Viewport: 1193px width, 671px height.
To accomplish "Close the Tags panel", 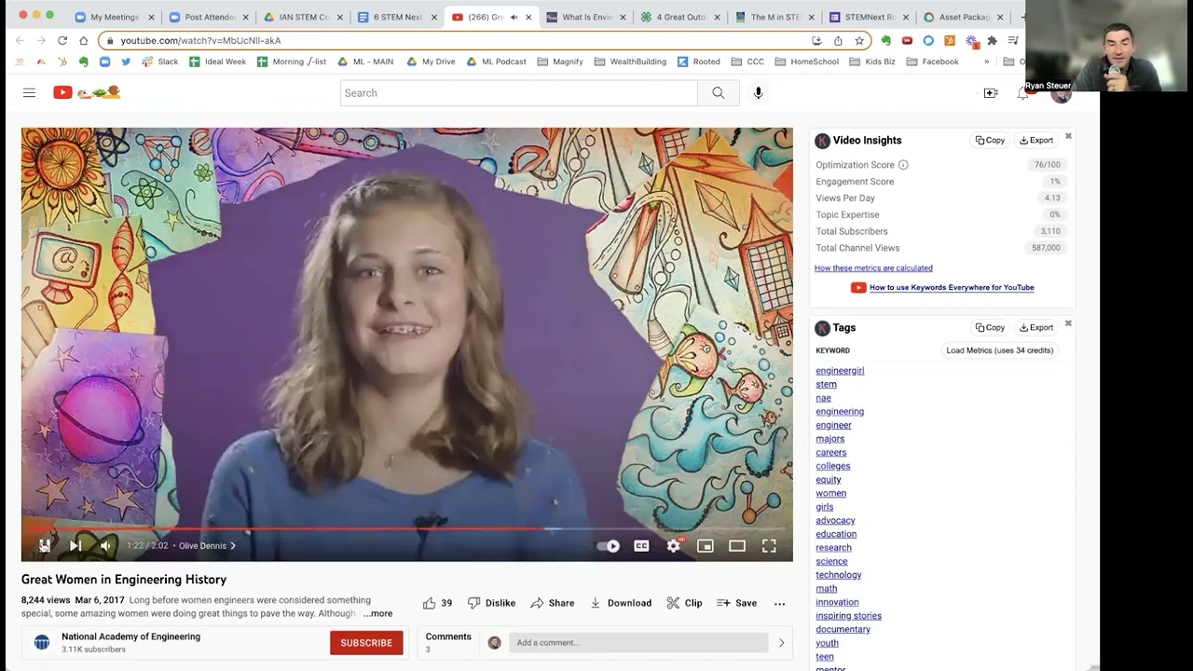I will [x=1068, y=323].
